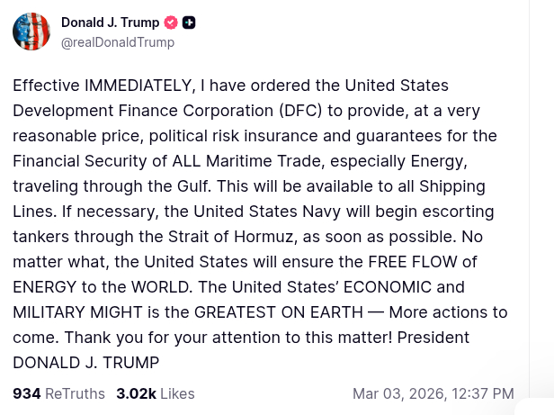Open the Mar 03, 2026 timestamp
The height and width of the screenshot is (415, 554).
433,393
